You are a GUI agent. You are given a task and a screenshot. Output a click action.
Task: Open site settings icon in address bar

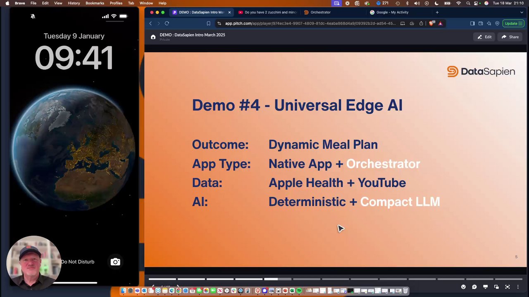[219, 24]
